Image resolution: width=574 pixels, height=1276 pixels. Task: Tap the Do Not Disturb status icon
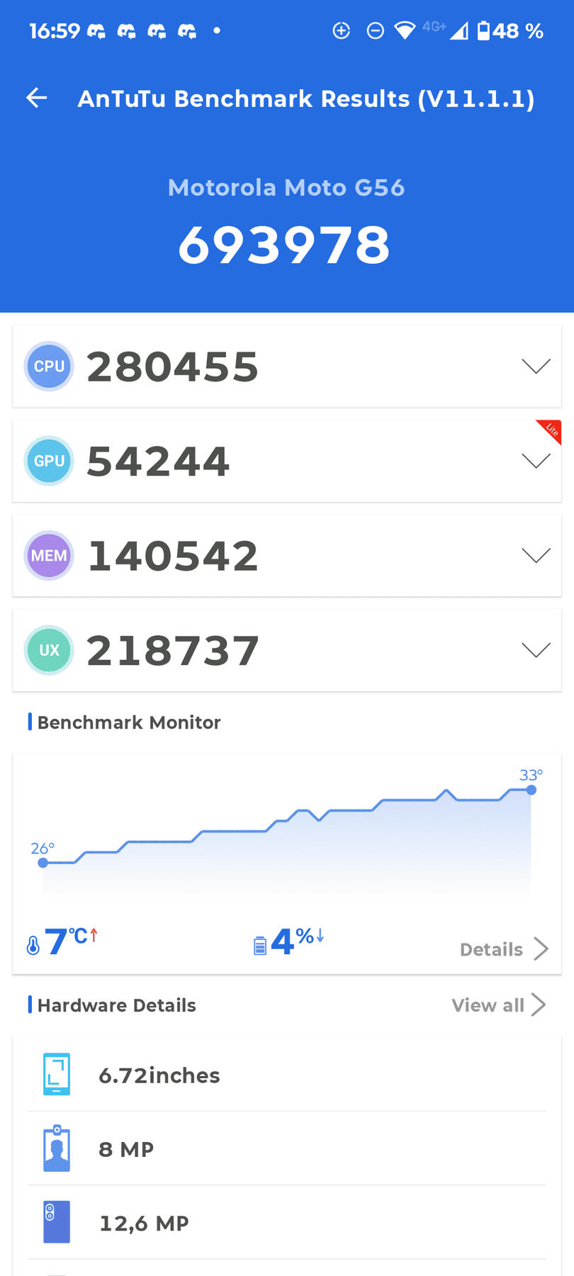click(x=376, y=30)
